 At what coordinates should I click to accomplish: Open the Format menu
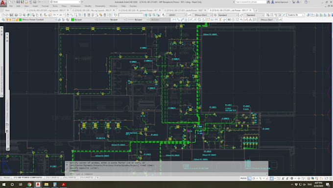[45, 6]
